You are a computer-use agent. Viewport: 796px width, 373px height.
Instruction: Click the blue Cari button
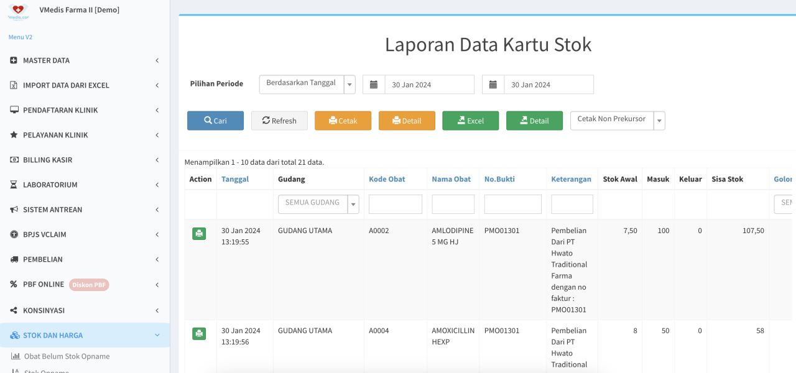(x=215, y=121)
